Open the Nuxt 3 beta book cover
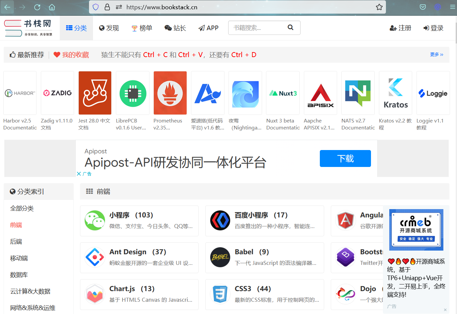The width and height of the screenshot is (457, 314). 283,93
